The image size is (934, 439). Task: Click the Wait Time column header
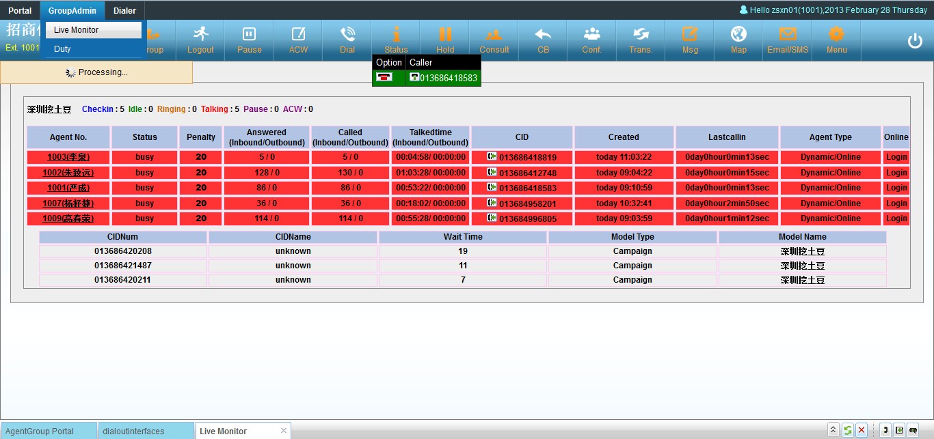click(463, 237)
